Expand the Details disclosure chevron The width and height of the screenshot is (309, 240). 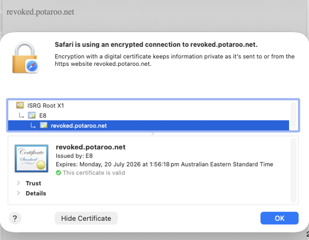19,193
